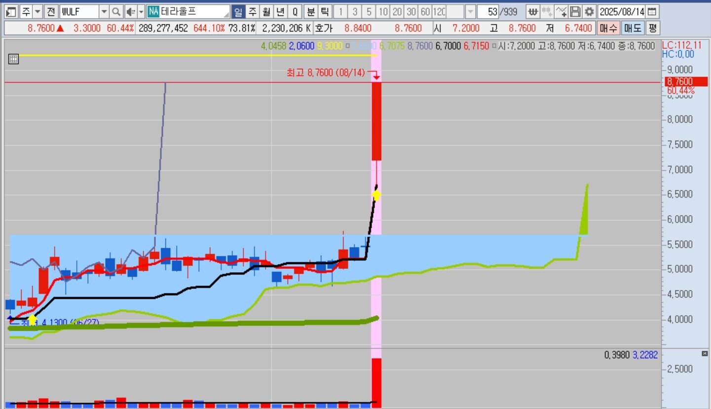This screenshot has height=409, width=711.
Task: Click the change value 3.3000
Action: point(88,28)
